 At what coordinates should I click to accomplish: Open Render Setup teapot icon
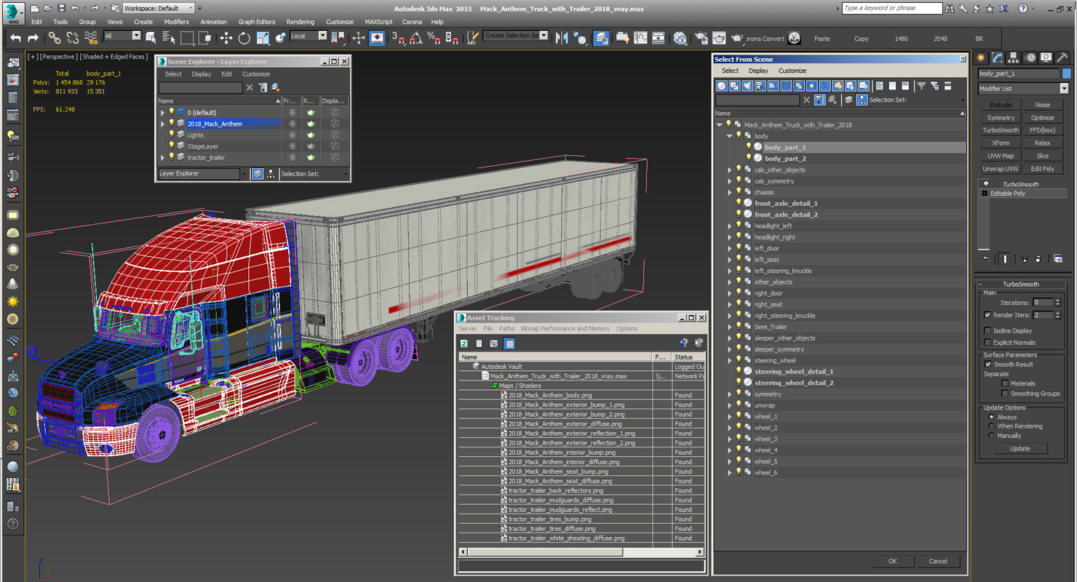[x=701, y=38]
